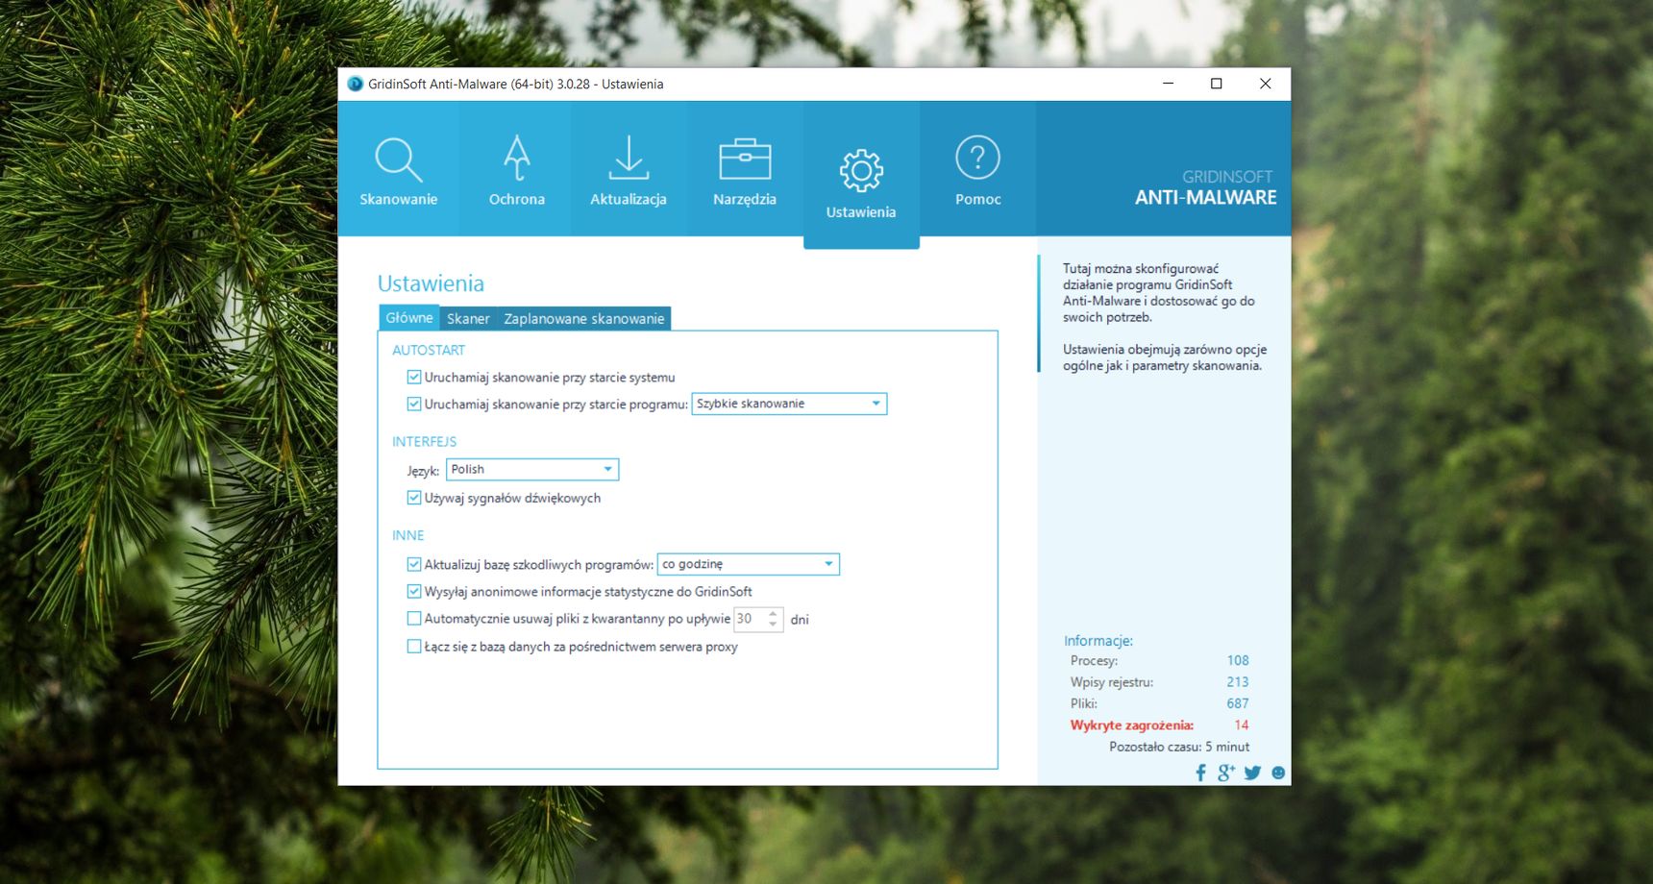Click the Pliki count 687
The height and width of the screenshot is (884, 1653).
pyautogui.click(x=1238, y=703)
